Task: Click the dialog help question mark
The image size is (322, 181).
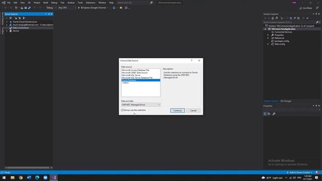Action: 192,60
